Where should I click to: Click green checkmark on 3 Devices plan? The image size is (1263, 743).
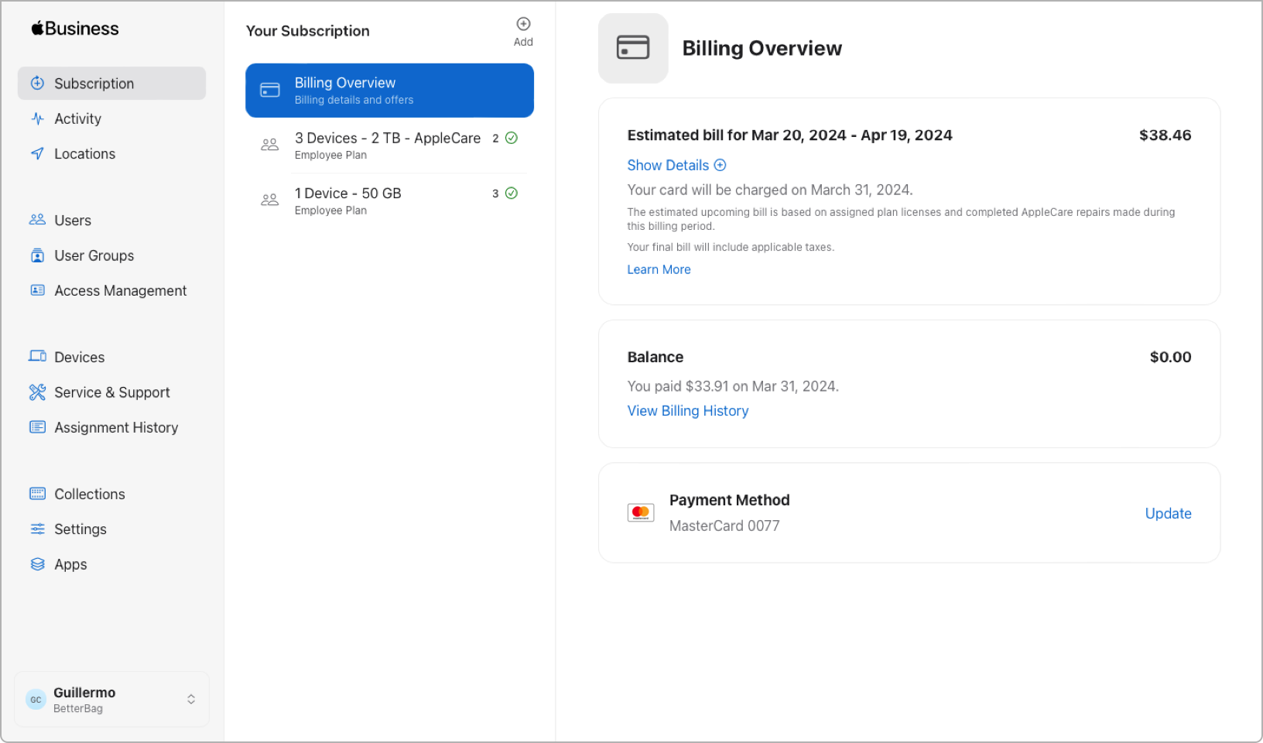point(512,138)
